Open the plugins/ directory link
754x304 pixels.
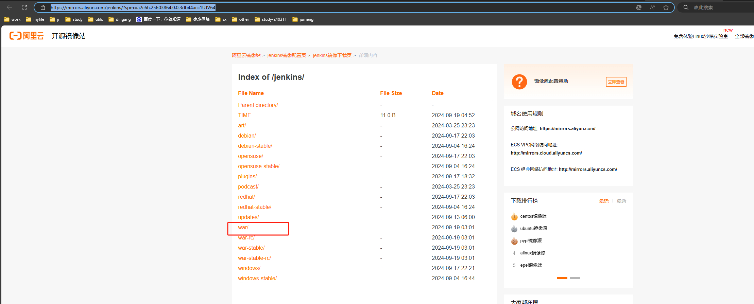pos(247,177)
